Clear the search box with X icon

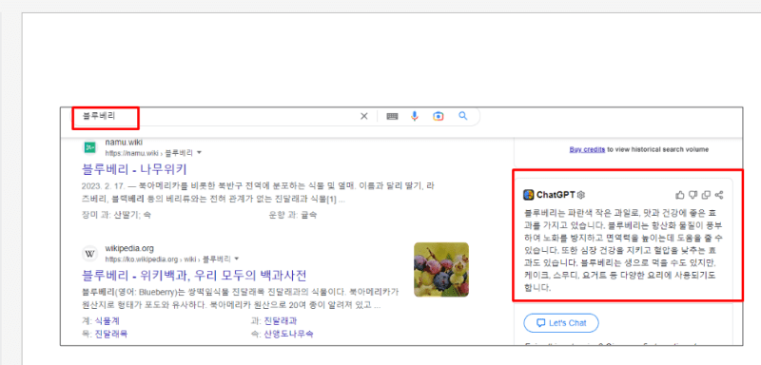pyautogui.click(x=364, y=116)
